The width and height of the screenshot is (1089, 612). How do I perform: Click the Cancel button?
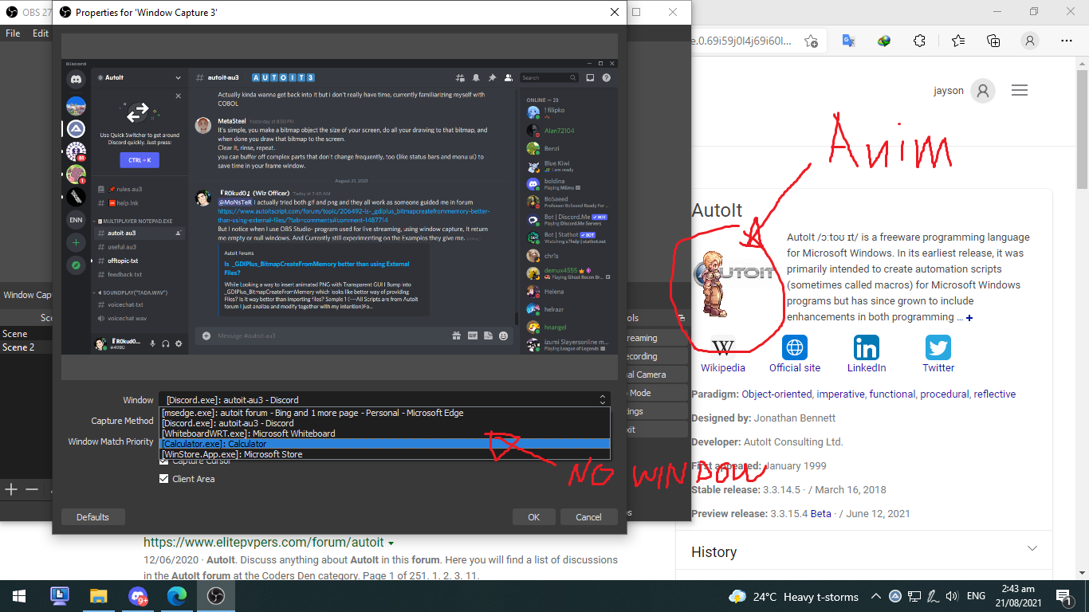588,517
